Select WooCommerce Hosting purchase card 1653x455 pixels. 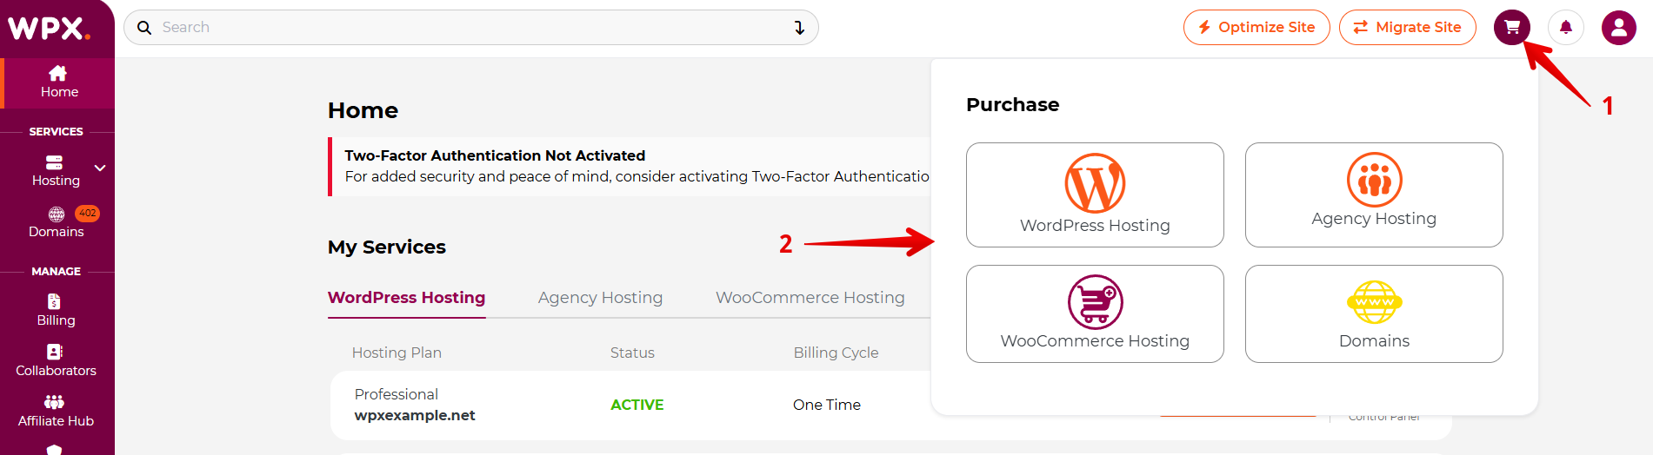coord(1095,313)
